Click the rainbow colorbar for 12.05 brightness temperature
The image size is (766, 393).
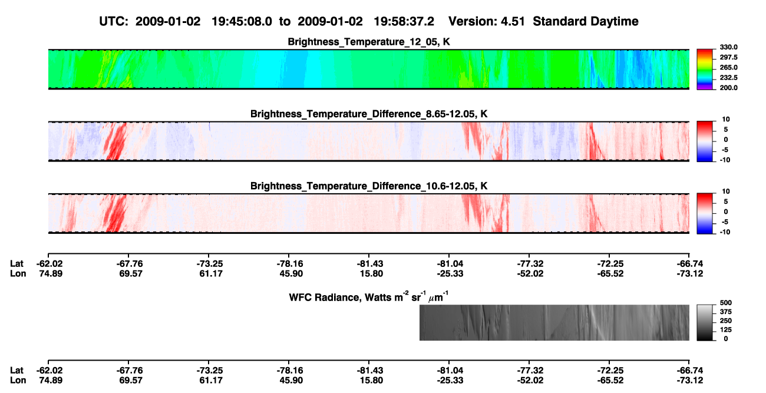click(x=705, y=69)
